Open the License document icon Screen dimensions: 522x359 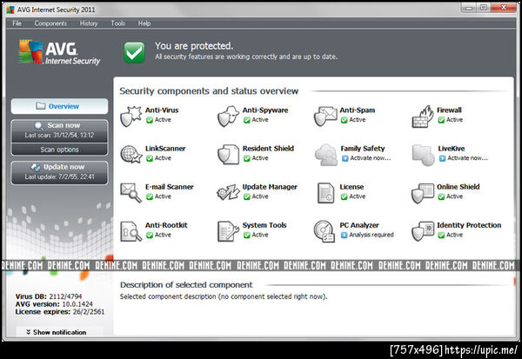325,193
